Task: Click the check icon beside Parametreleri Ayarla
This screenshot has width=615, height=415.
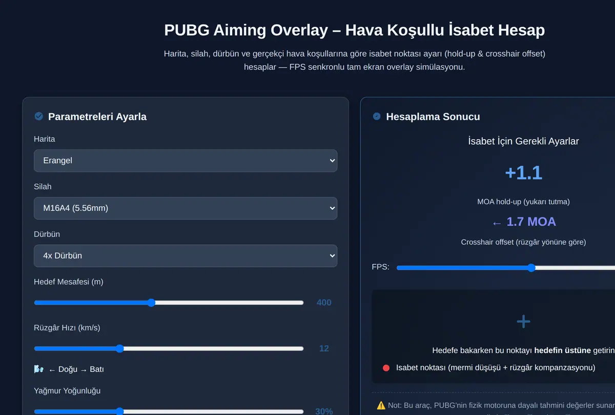Action: (x=38, y=116)
